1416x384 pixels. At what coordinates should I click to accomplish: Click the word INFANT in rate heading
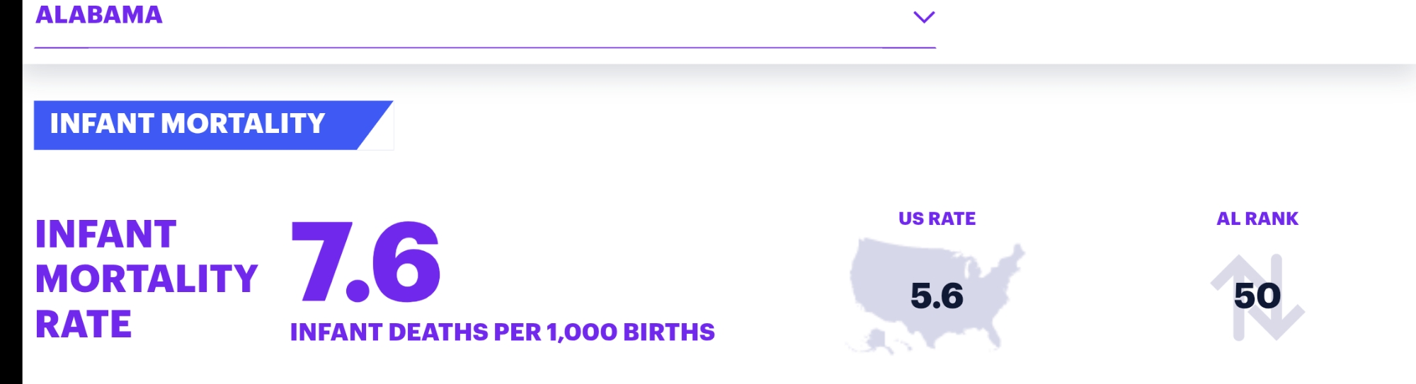[105, 234]
